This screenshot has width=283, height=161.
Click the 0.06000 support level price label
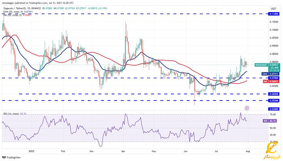(274, 94)
